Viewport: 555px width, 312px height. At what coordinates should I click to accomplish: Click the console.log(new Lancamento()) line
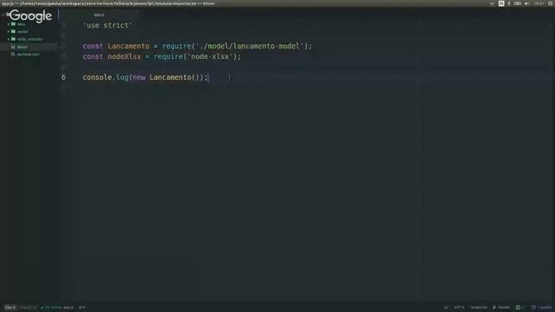coord(145,77)
